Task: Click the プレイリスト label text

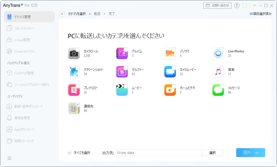Action: (90, 88)
